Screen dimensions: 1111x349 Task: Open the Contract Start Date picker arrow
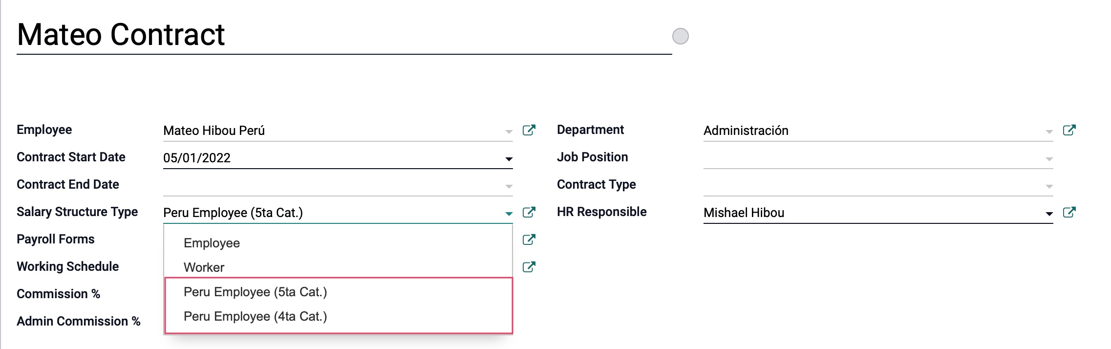coord(509,159)
